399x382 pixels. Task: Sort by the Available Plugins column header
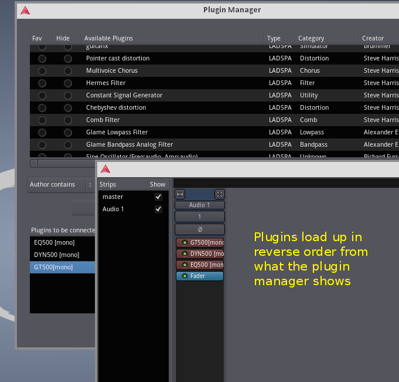108,38
